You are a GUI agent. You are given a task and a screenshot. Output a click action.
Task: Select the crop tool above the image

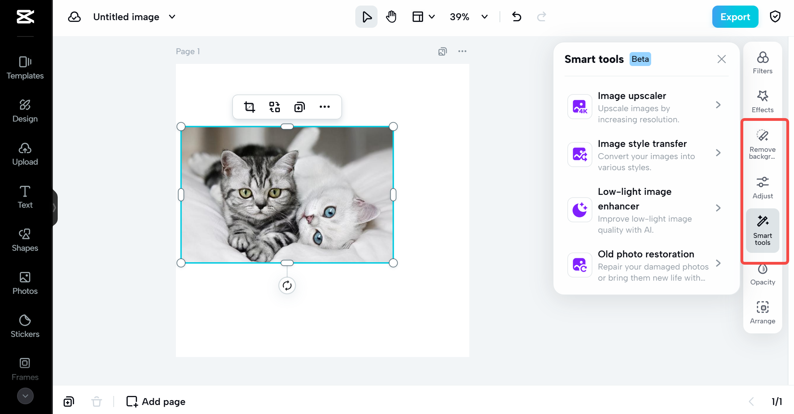pos(249,107)
